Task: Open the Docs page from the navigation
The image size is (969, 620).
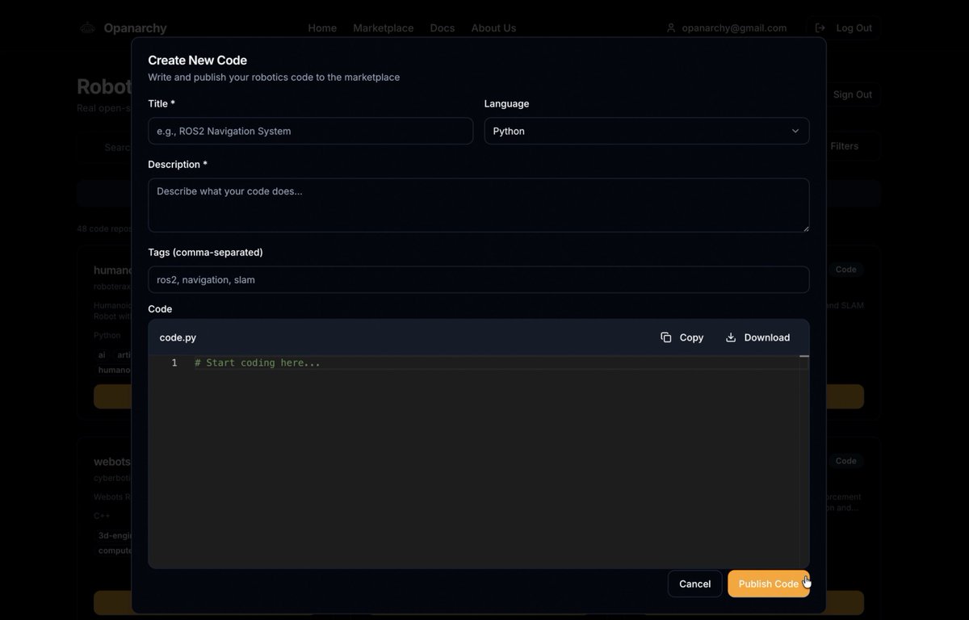Action: [443, 27]
